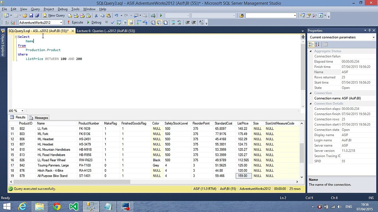Toggle Include Actual Execution Plan
Image resolution: width=378 pixels, height=212 pixels.
pos(139,22)
